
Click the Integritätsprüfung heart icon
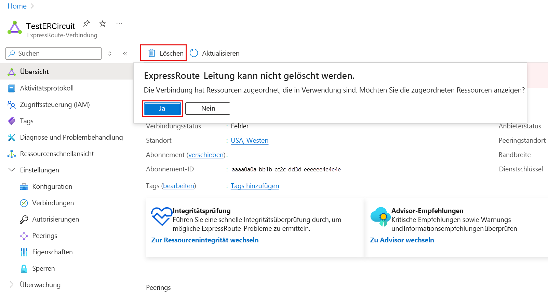[x=162, y=216]
